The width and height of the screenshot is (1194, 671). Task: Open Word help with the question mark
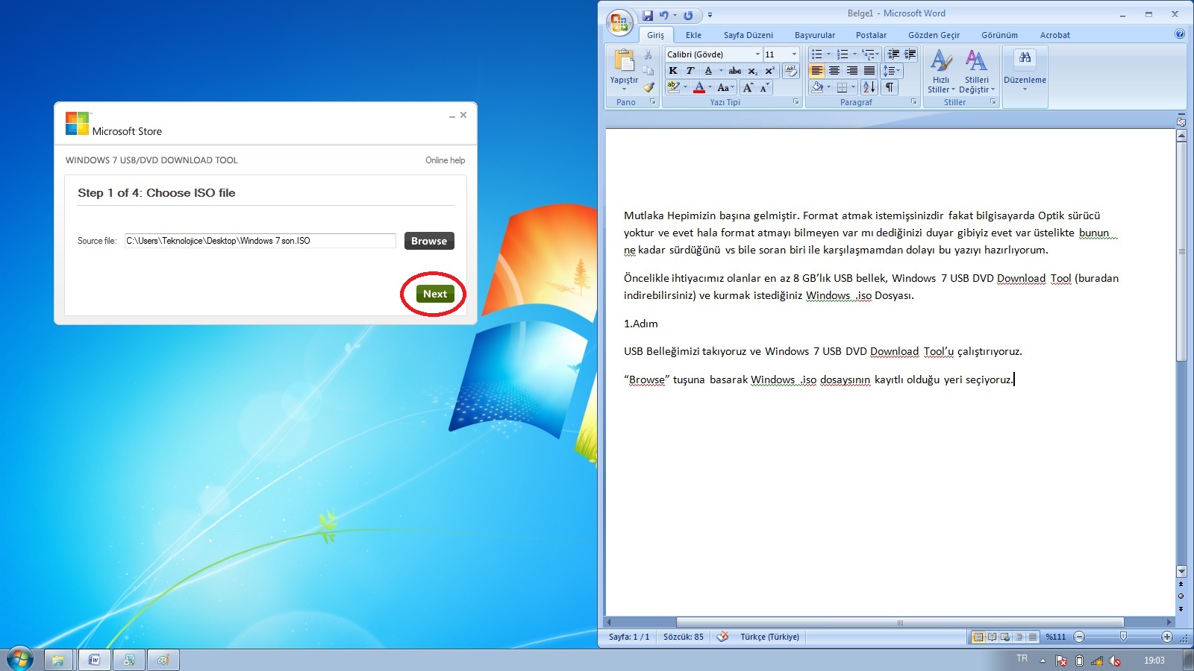click(x=1180, y=34)
